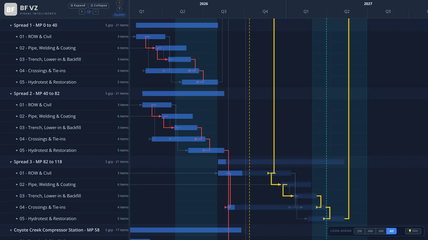Expand Spread 1's 02 - Pipe, Welding & Coating

click(x=17, y=48)
